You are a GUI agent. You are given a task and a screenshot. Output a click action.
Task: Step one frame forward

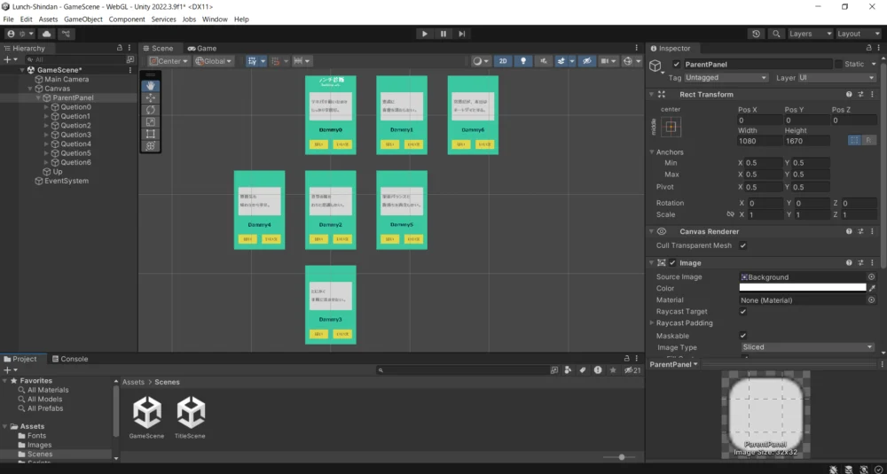pos(461,34)
